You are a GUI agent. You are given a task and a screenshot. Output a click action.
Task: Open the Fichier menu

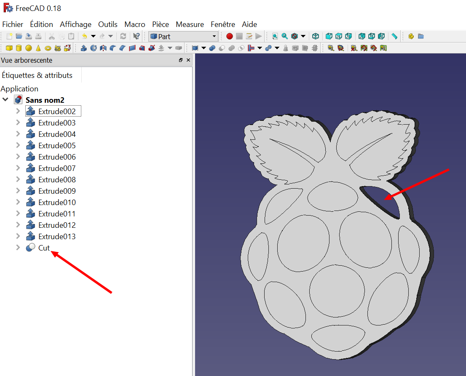coord(13,24)
